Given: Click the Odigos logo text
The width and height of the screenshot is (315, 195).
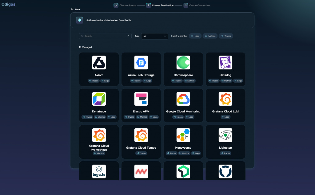Looking at the screenshot, I should 8,4.
